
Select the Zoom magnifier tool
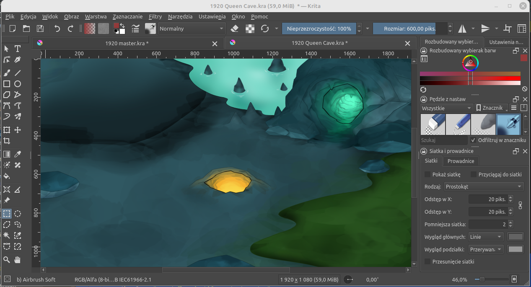pyautogui.click(x=7, y=260)
